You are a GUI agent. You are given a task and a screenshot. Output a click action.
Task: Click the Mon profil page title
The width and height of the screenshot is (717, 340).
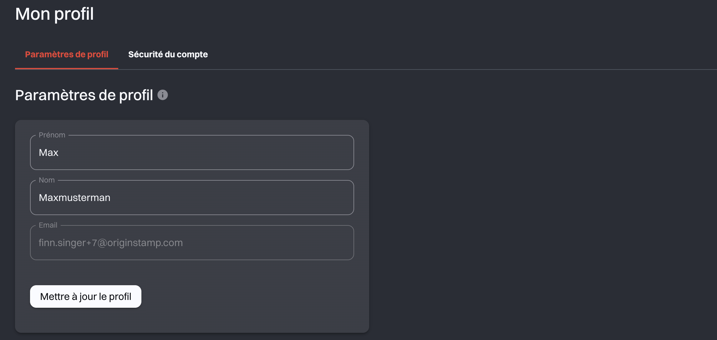[x=54, y=14]
